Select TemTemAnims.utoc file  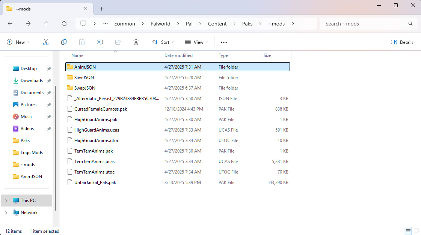click(x=178, y=172)
